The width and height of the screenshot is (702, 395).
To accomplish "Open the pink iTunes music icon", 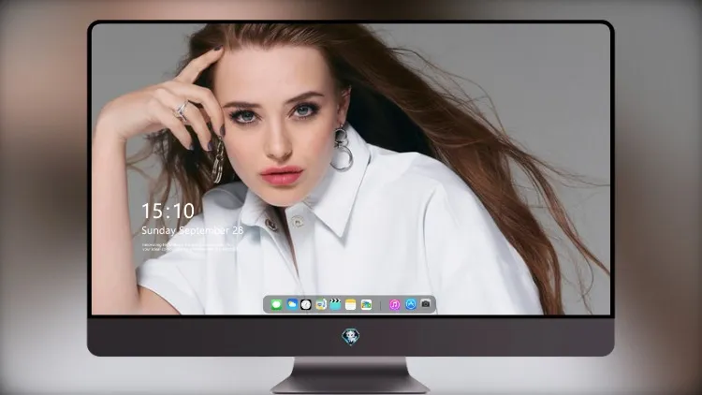I will (394, 304).
